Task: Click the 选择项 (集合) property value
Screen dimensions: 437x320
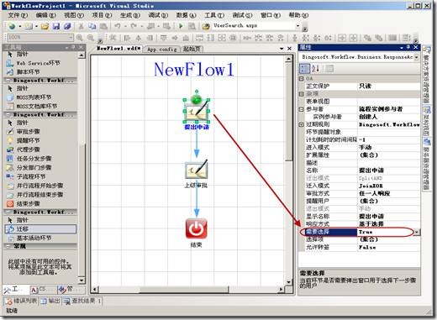Action: 388,239
